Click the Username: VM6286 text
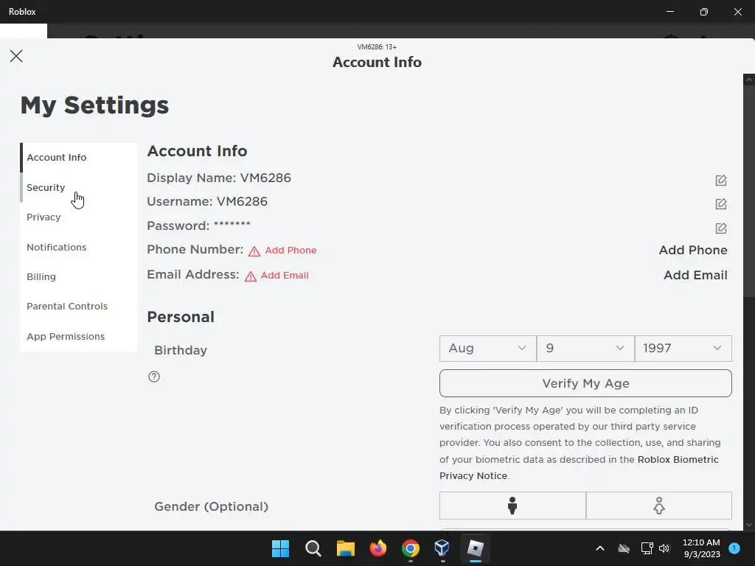The width and height of the screenshot is (755, 566). [x=207, y=201]
